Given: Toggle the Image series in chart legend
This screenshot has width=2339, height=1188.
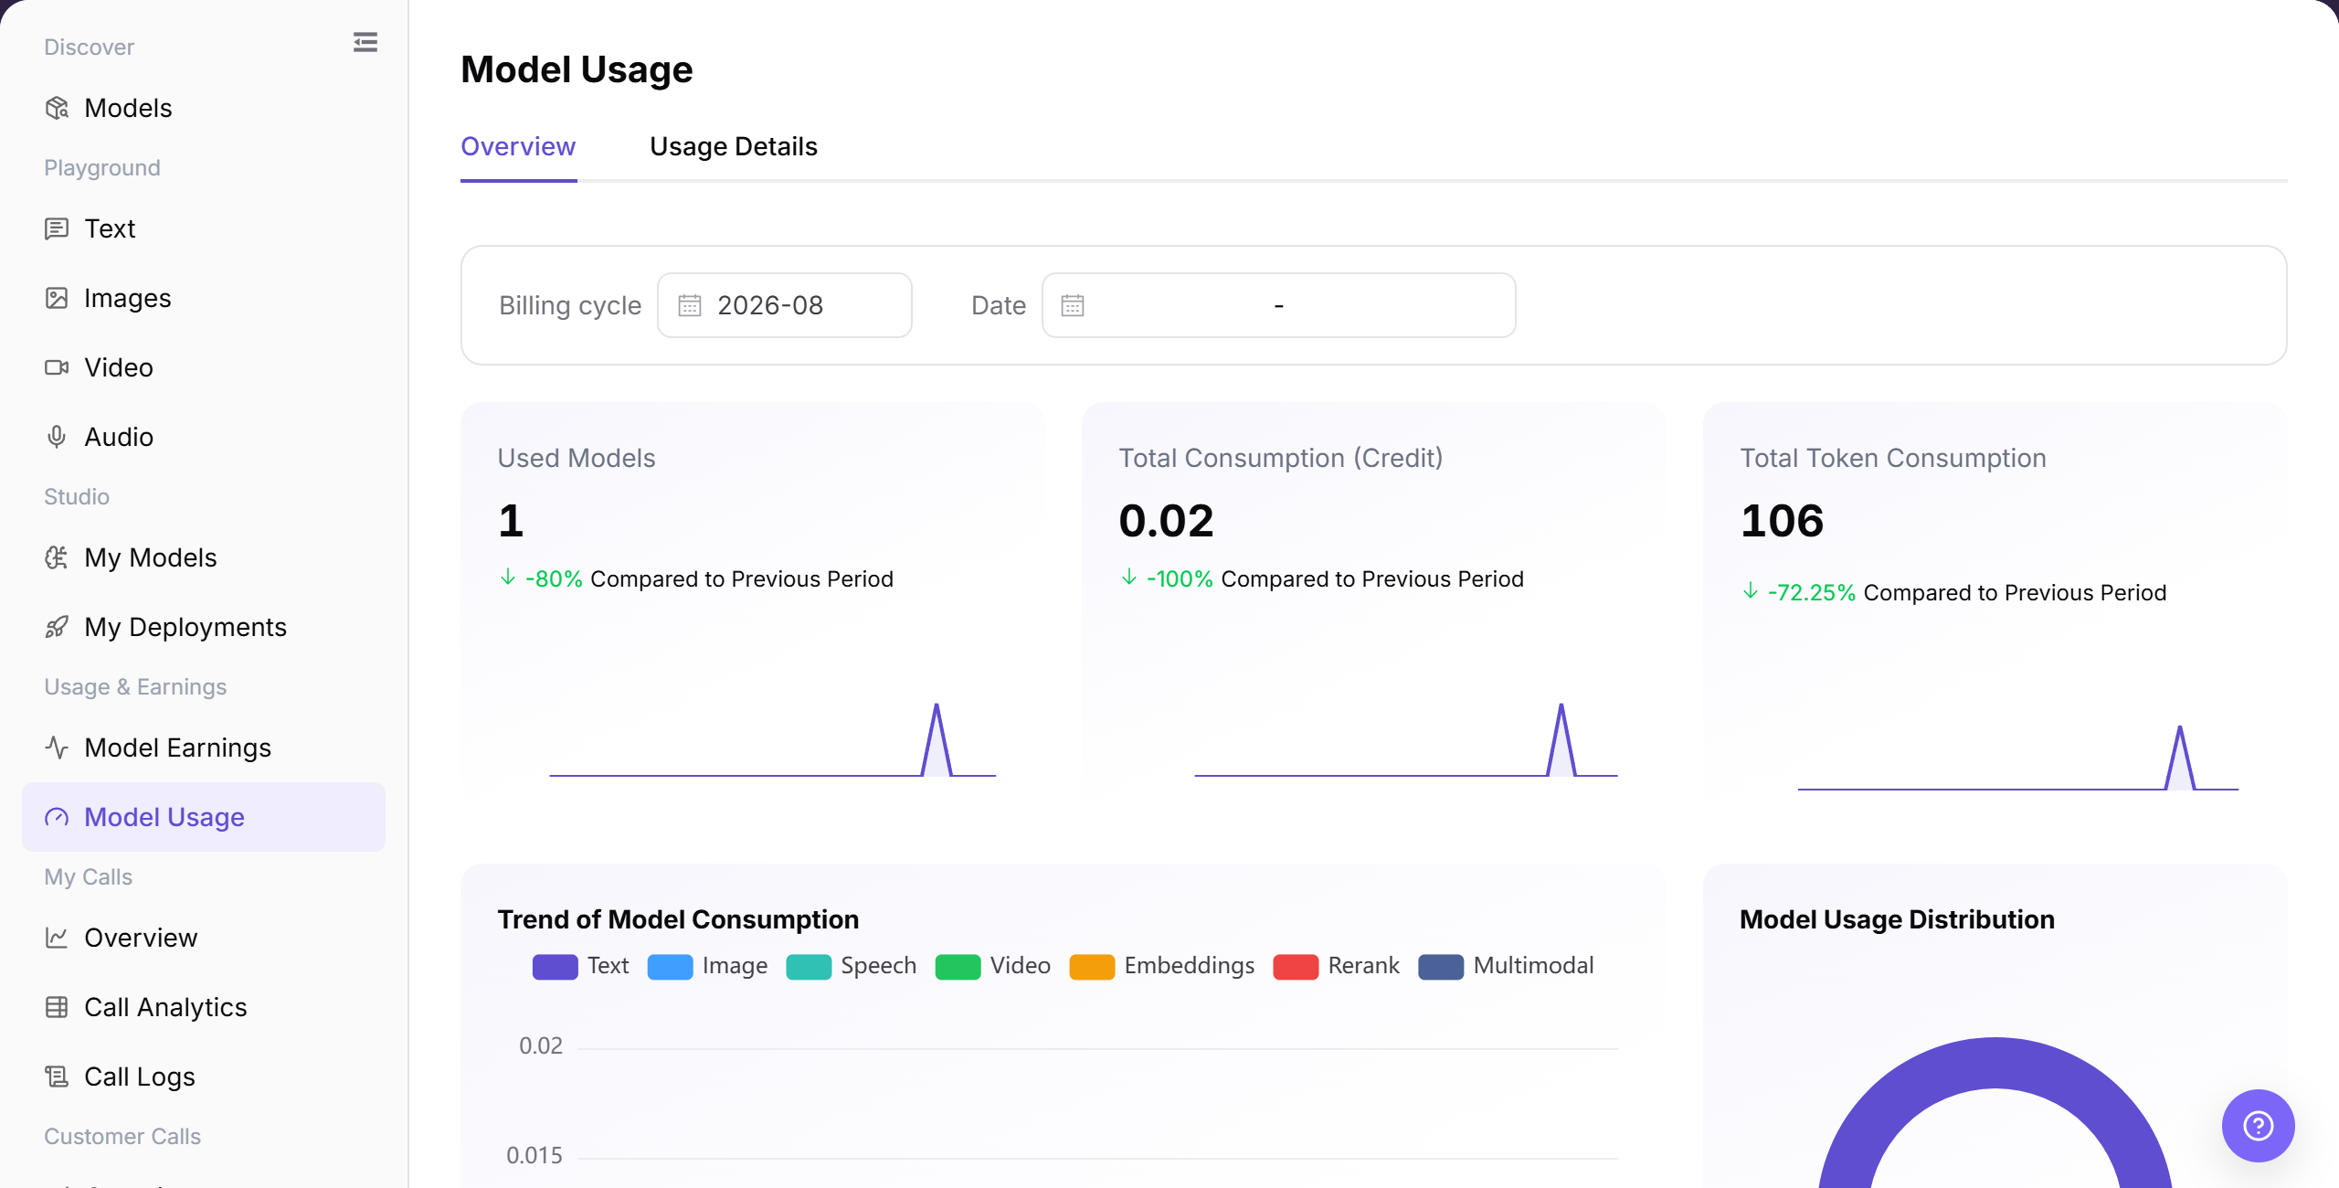Looking at the screenshot, I should click(707, 966).
